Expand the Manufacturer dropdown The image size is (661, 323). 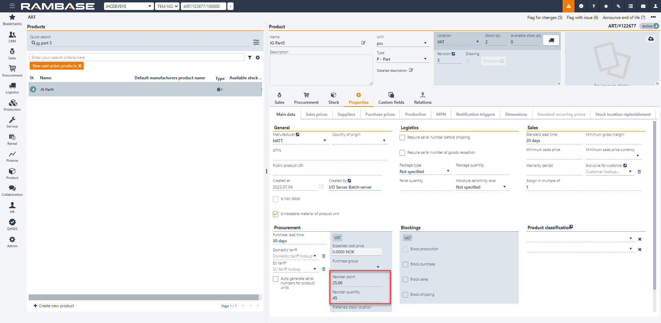pyautogui.click(x=324, y=141)
